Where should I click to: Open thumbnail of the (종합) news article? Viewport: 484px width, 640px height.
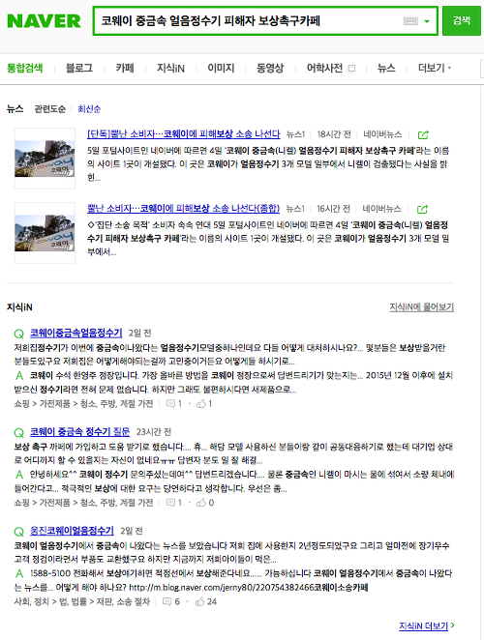(x=45, y=233)
